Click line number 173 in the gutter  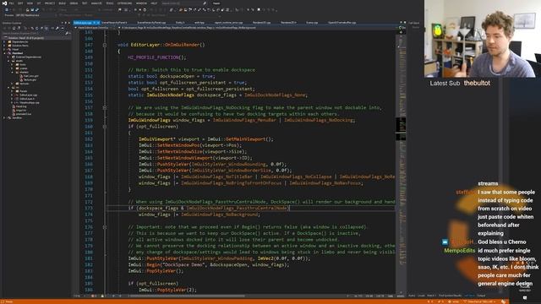[x=89, y=209]
